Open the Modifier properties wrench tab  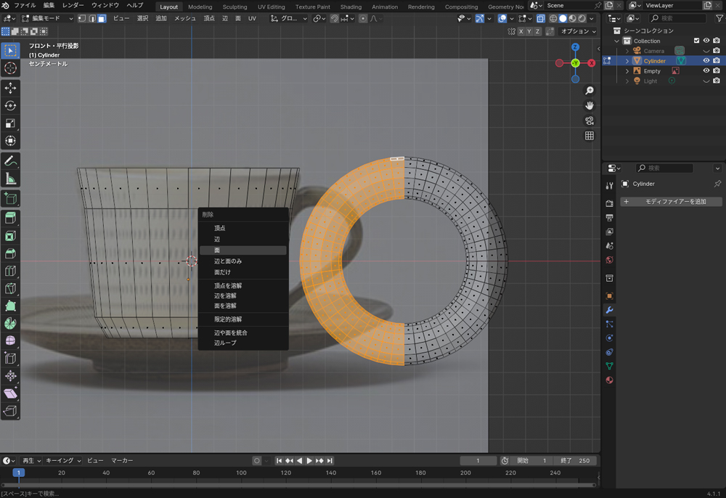610,310
